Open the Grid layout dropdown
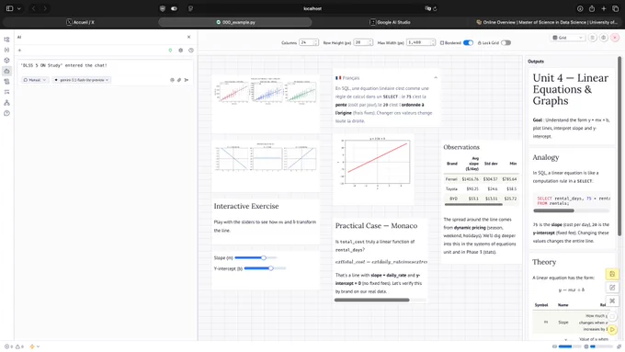 (x=568, y=38)
